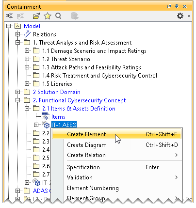The image size is (196, 208).
Task: Select 1.4 Risk Treatment and Cybersecurity Control
Action: click(99, 76)
